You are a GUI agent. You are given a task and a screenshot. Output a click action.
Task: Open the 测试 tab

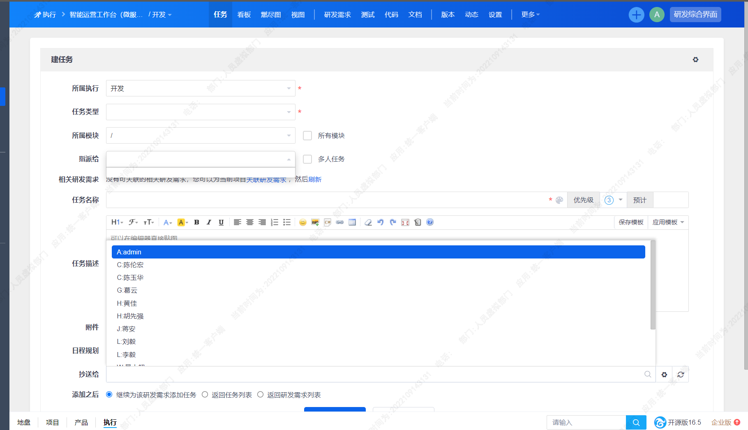[368, 14]
